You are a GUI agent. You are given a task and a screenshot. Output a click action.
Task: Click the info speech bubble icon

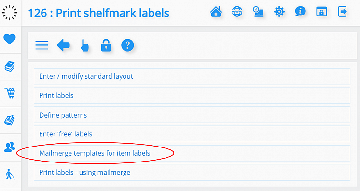click(300, 12)
